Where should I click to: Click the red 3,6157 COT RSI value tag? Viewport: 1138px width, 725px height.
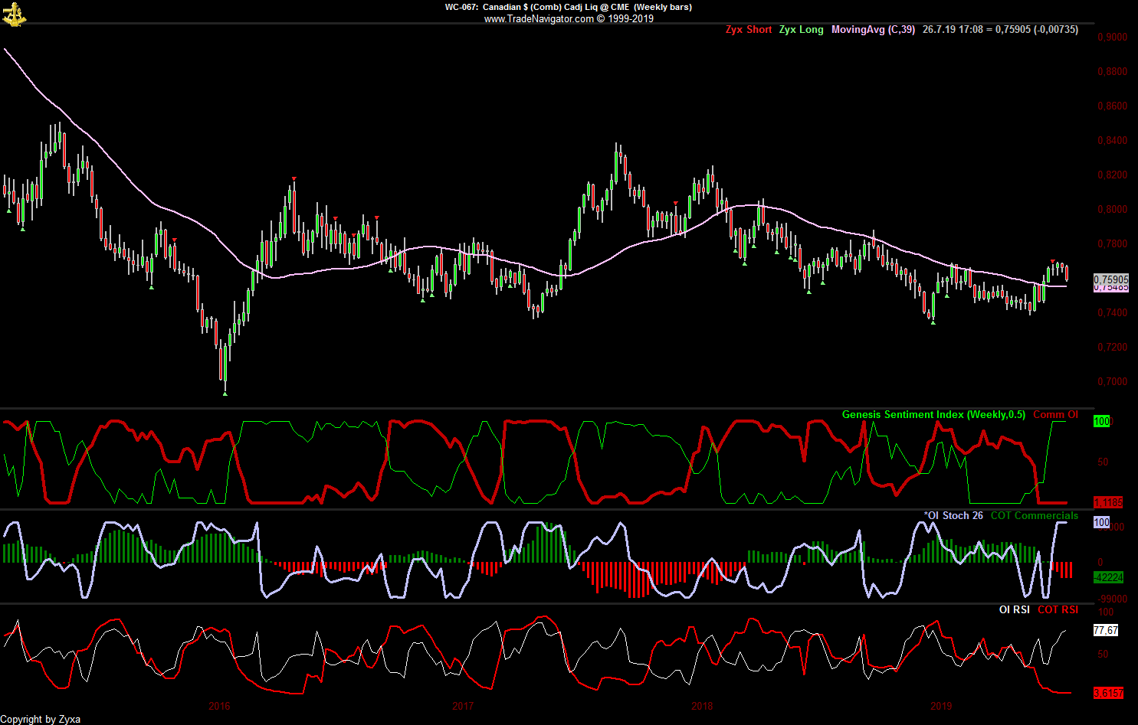tap(1108, 693)
